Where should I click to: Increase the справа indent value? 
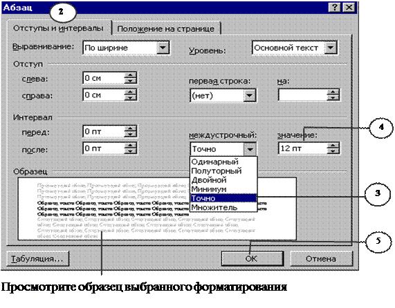(x=130, y=92)
